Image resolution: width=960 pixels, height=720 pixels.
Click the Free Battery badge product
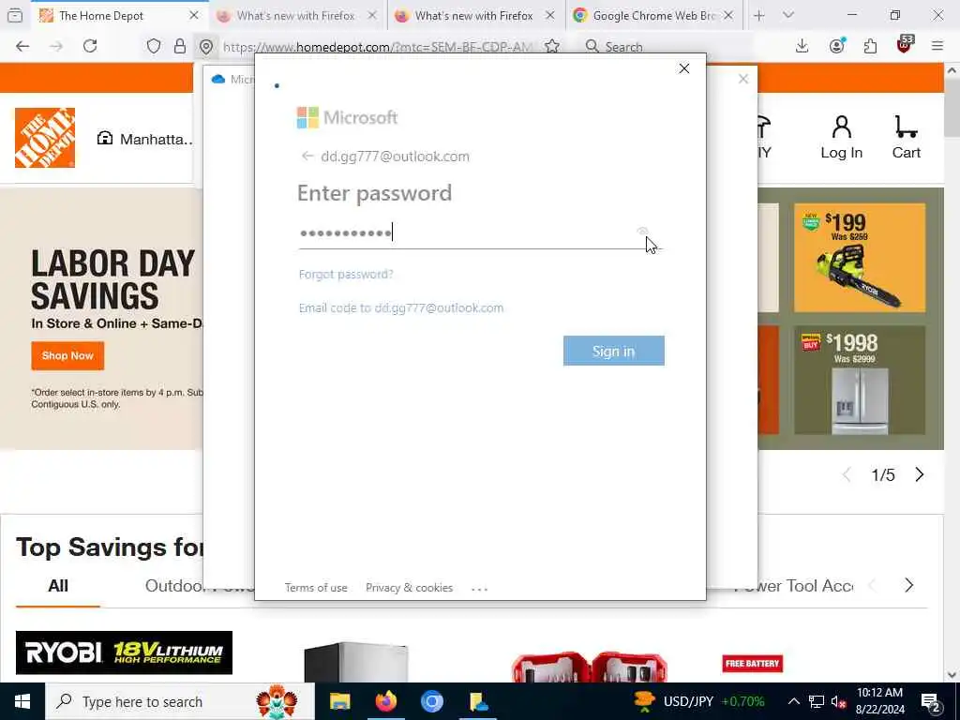point(753,664)
